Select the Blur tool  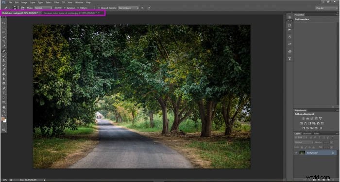pos(4,79)
